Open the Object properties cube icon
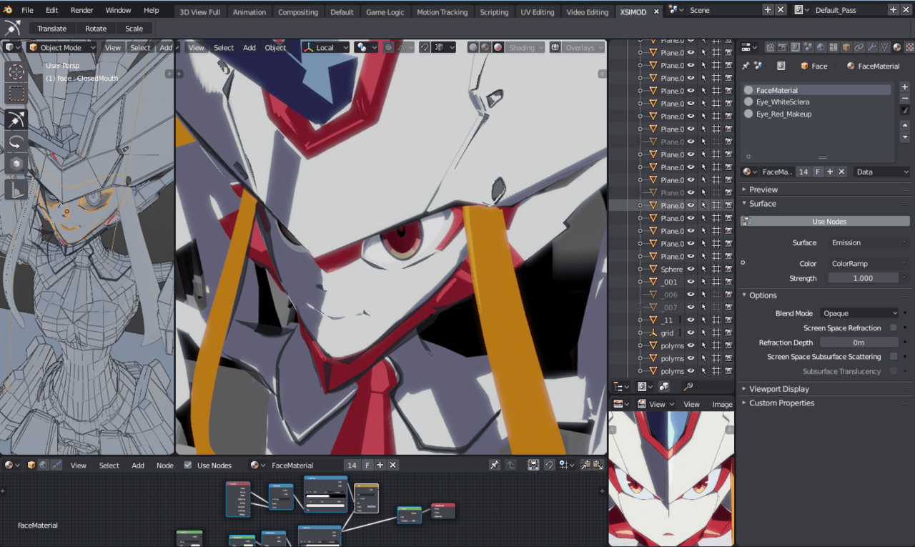Screen dimensions: 915x547 [x=846, y=47]
